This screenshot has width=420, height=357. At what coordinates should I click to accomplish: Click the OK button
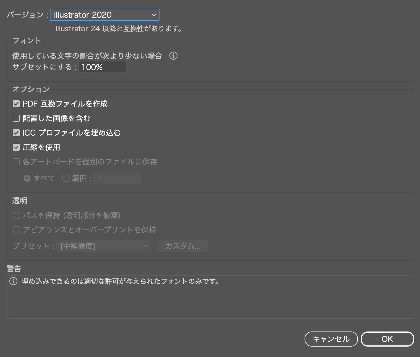(387, 339)
